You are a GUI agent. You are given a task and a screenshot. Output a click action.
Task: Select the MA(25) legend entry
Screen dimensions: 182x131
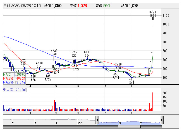click(x=14, y=78)
